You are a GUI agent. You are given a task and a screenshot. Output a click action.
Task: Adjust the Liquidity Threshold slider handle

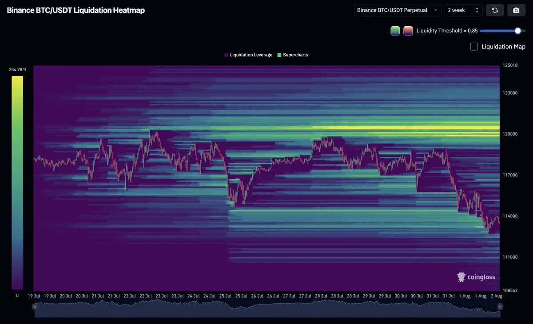point(517,31)
